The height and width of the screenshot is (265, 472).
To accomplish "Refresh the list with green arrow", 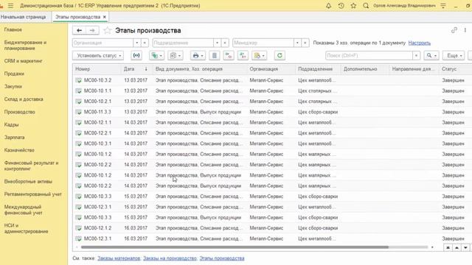I will pos(280,56).
